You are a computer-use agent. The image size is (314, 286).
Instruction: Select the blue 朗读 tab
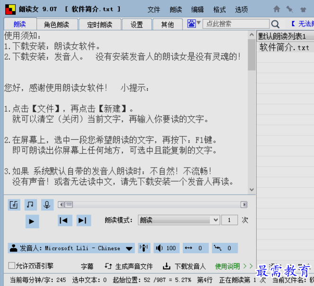(20, 24)
